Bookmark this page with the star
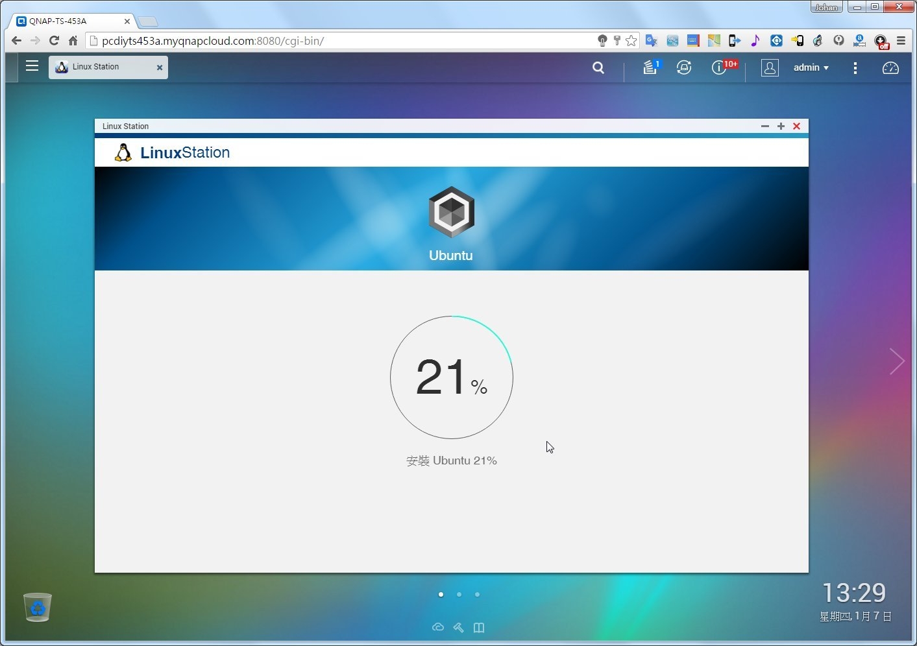Screen dimensions: 917x646 click(x=631, y=41)
